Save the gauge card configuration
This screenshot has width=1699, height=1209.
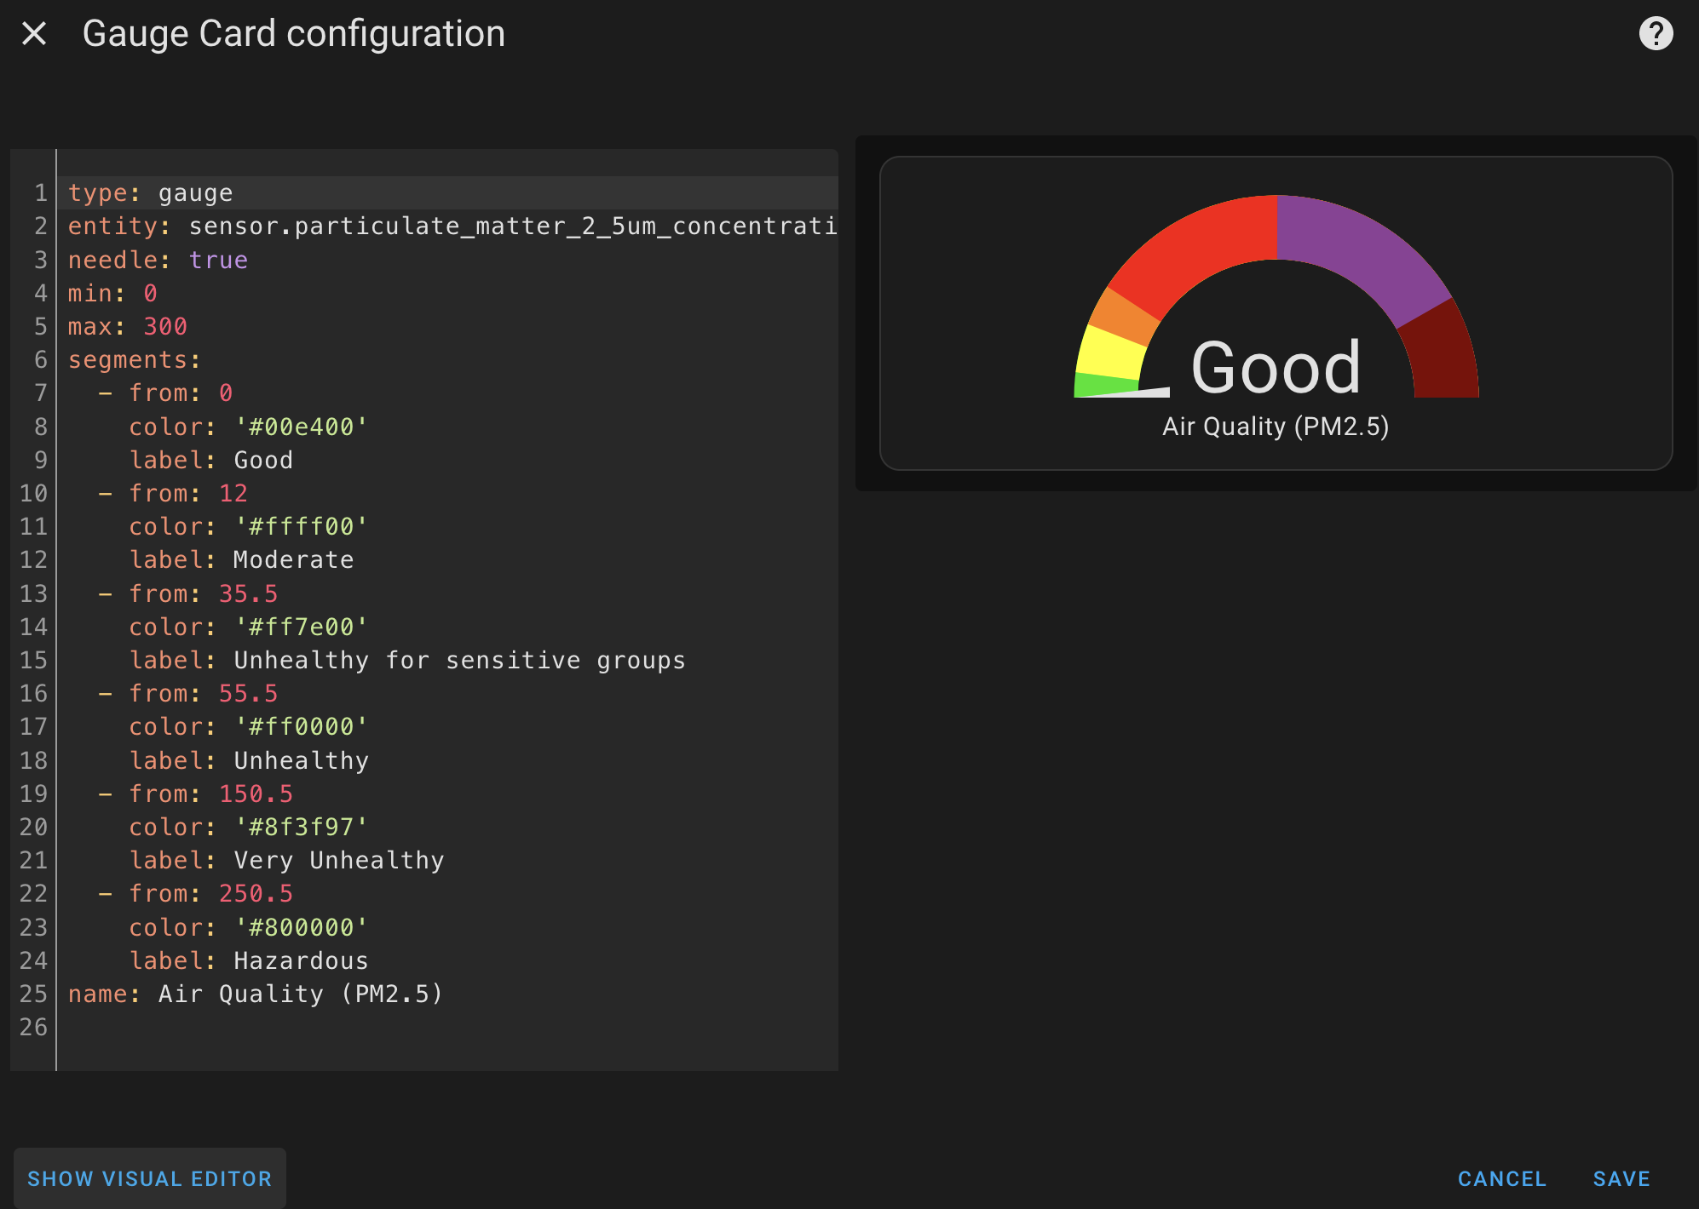(1621, 1178)
